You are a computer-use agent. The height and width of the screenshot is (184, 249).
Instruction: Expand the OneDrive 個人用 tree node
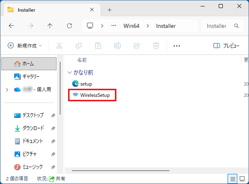(x=7, y=90)
